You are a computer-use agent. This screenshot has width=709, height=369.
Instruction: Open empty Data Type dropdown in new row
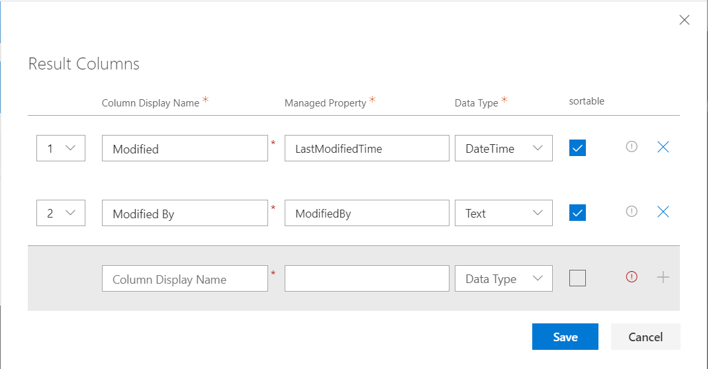503,278
